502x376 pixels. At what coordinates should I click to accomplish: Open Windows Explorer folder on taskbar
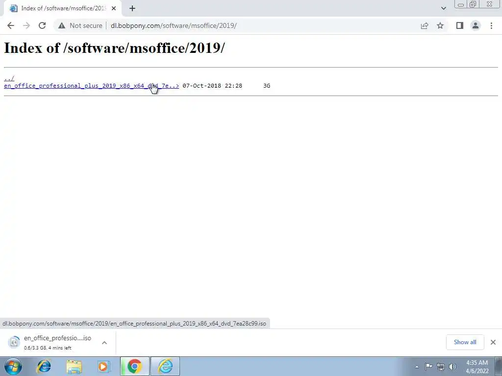click(x=74, y=366)
